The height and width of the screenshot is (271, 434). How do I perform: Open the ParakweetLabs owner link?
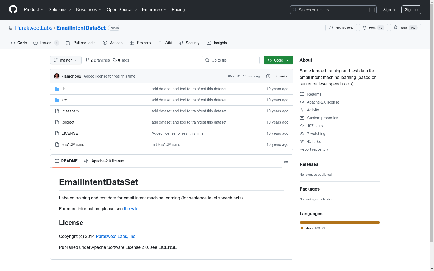point(34,28)
